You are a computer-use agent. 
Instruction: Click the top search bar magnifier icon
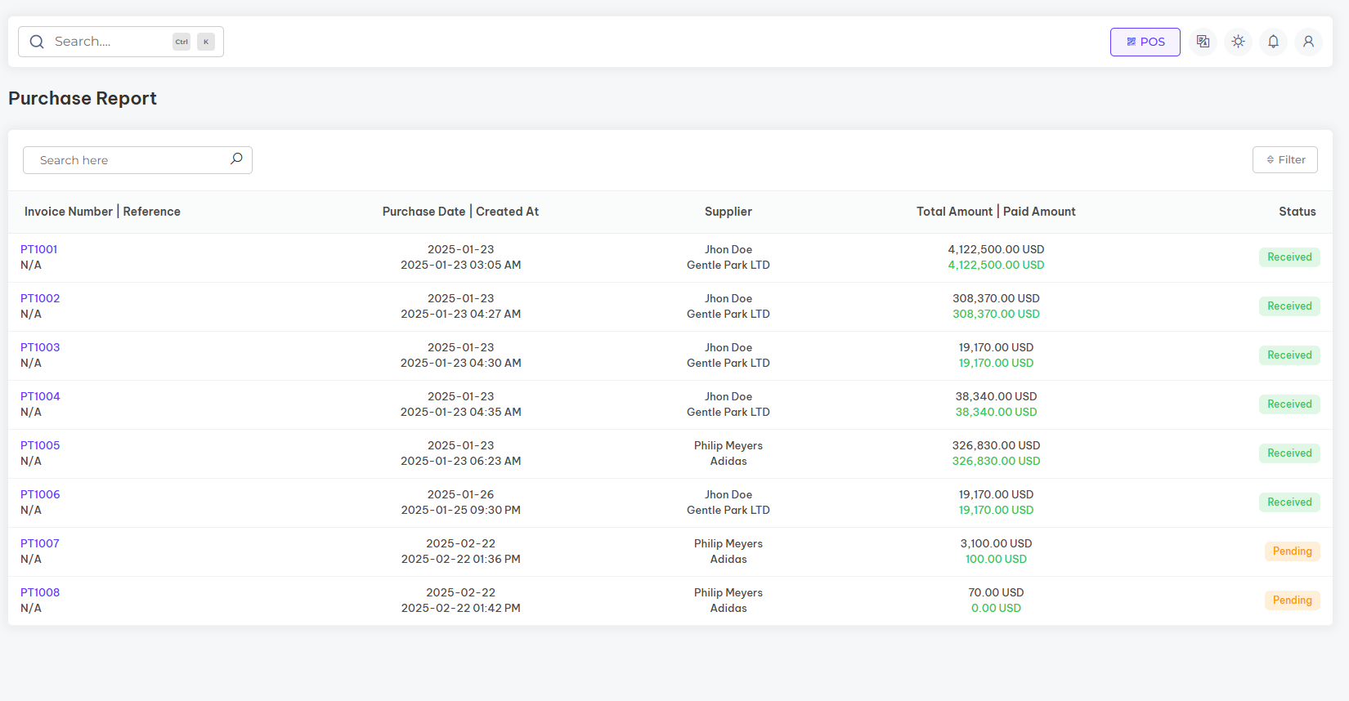[x=37, y=42]
